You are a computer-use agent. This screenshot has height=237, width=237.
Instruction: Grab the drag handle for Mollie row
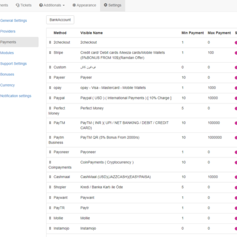pyautogui.click(x=50, y=218)
